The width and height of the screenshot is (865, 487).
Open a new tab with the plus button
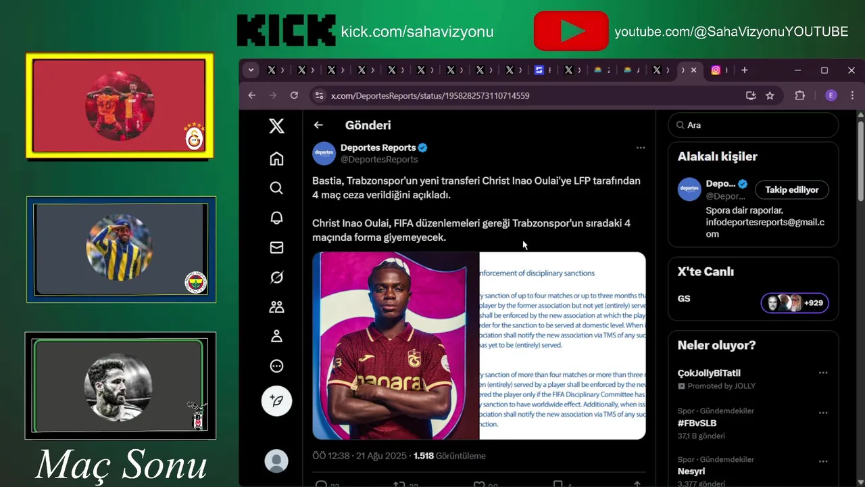click(744, 70)
